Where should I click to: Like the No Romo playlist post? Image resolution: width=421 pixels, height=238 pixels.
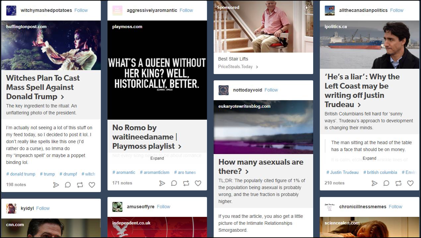click(x=198, y=183)
